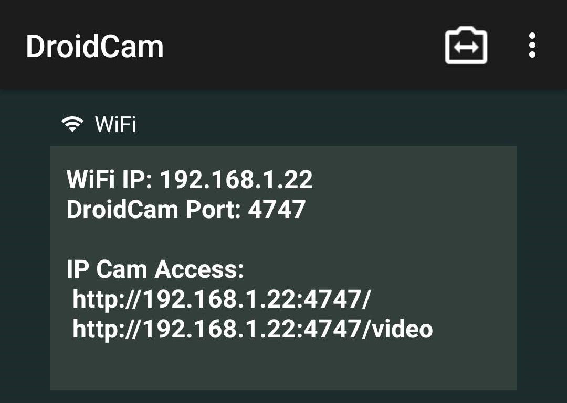This screenshot has width=567, height=403.
Task: Tap the WiFi signal icon
Action: point(72,124)
